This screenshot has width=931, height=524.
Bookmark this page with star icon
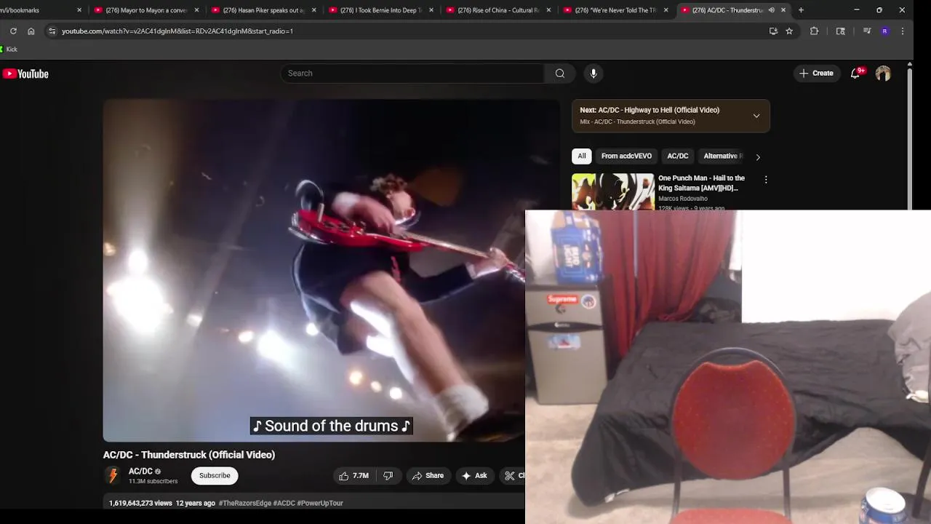[x=789, y=31]
